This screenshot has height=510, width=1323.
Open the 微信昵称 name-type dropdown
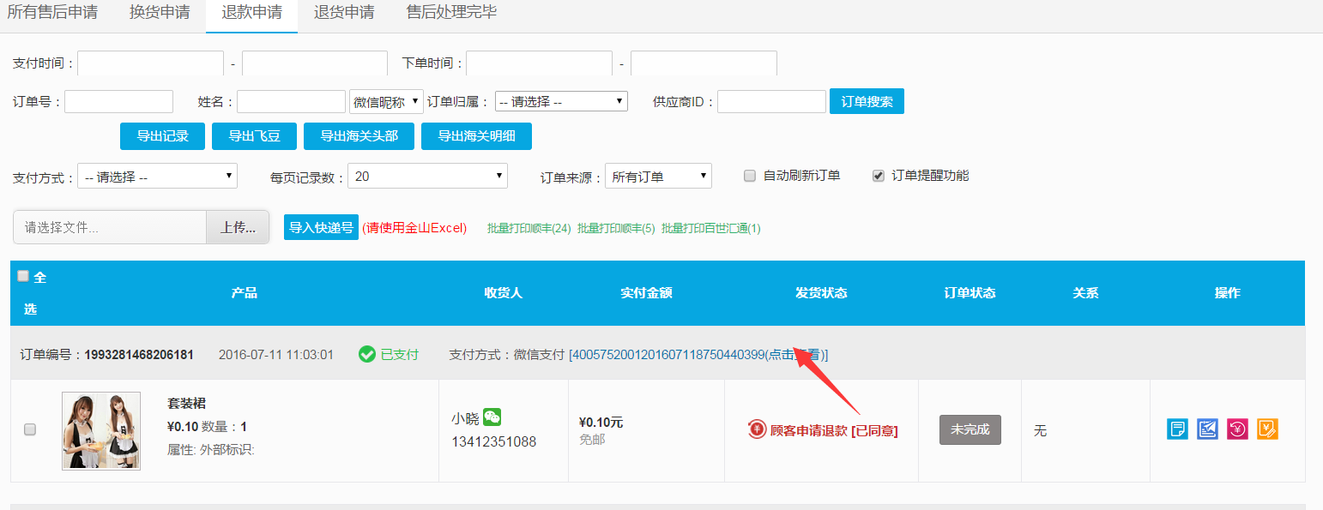386,102
